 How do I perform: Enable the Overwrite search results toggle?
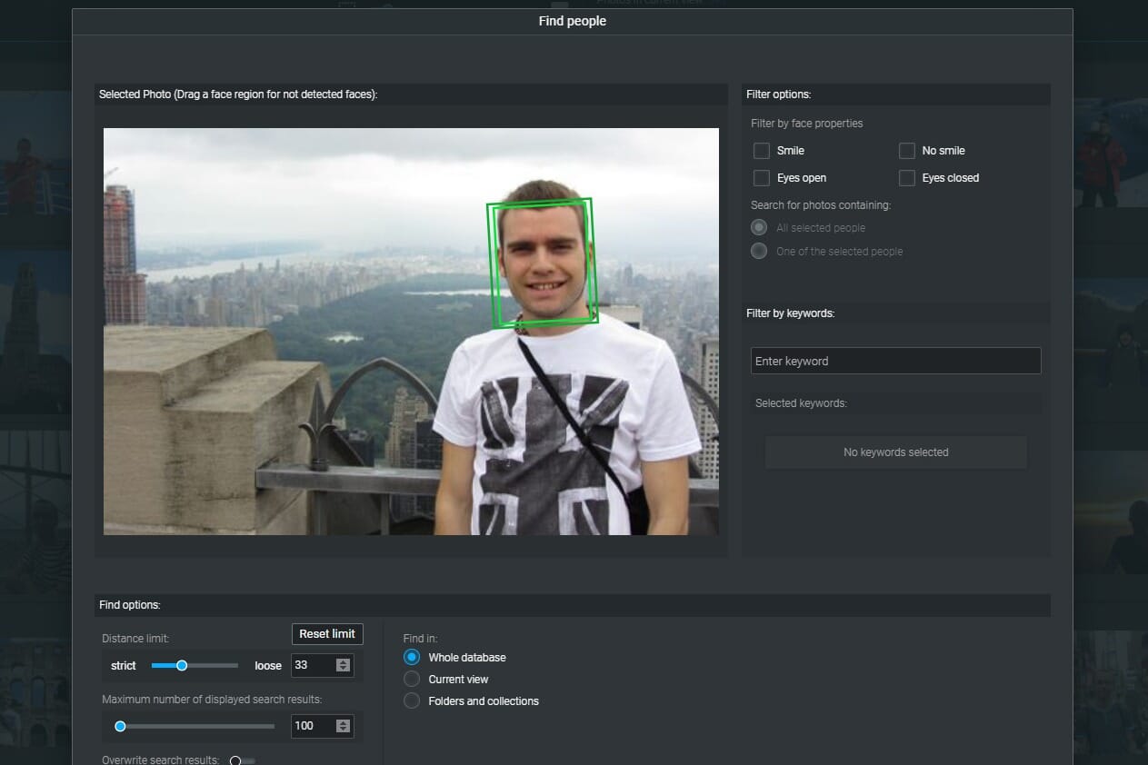point(235,760)
